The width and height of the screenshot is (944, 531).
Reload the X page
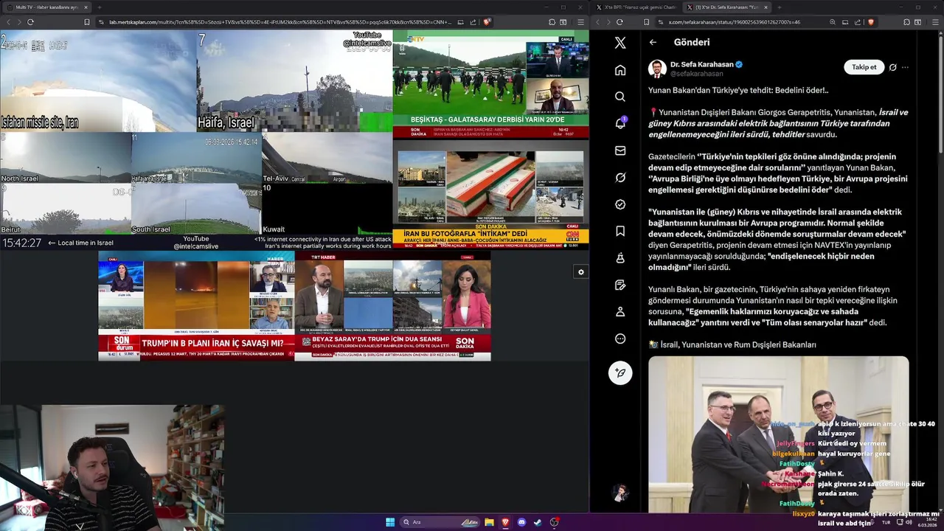[x=619, y=22]
